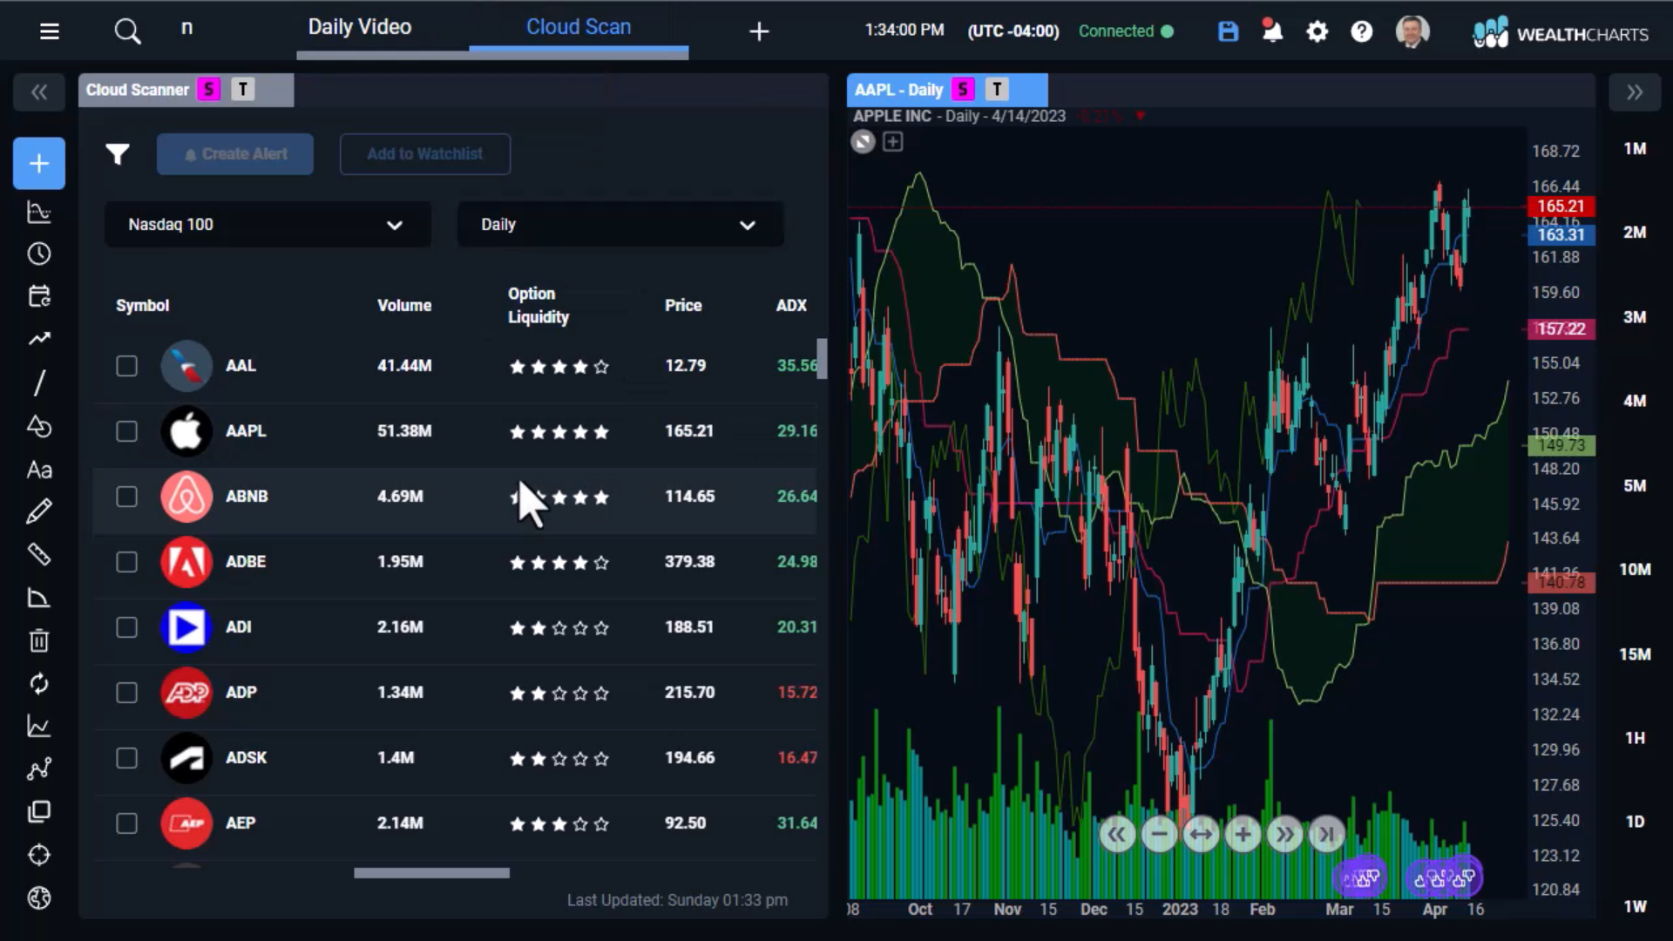Click the refresh sync icon in sidebar
Viewport: 1673px width, 941px height.
(x=39, y=683)
